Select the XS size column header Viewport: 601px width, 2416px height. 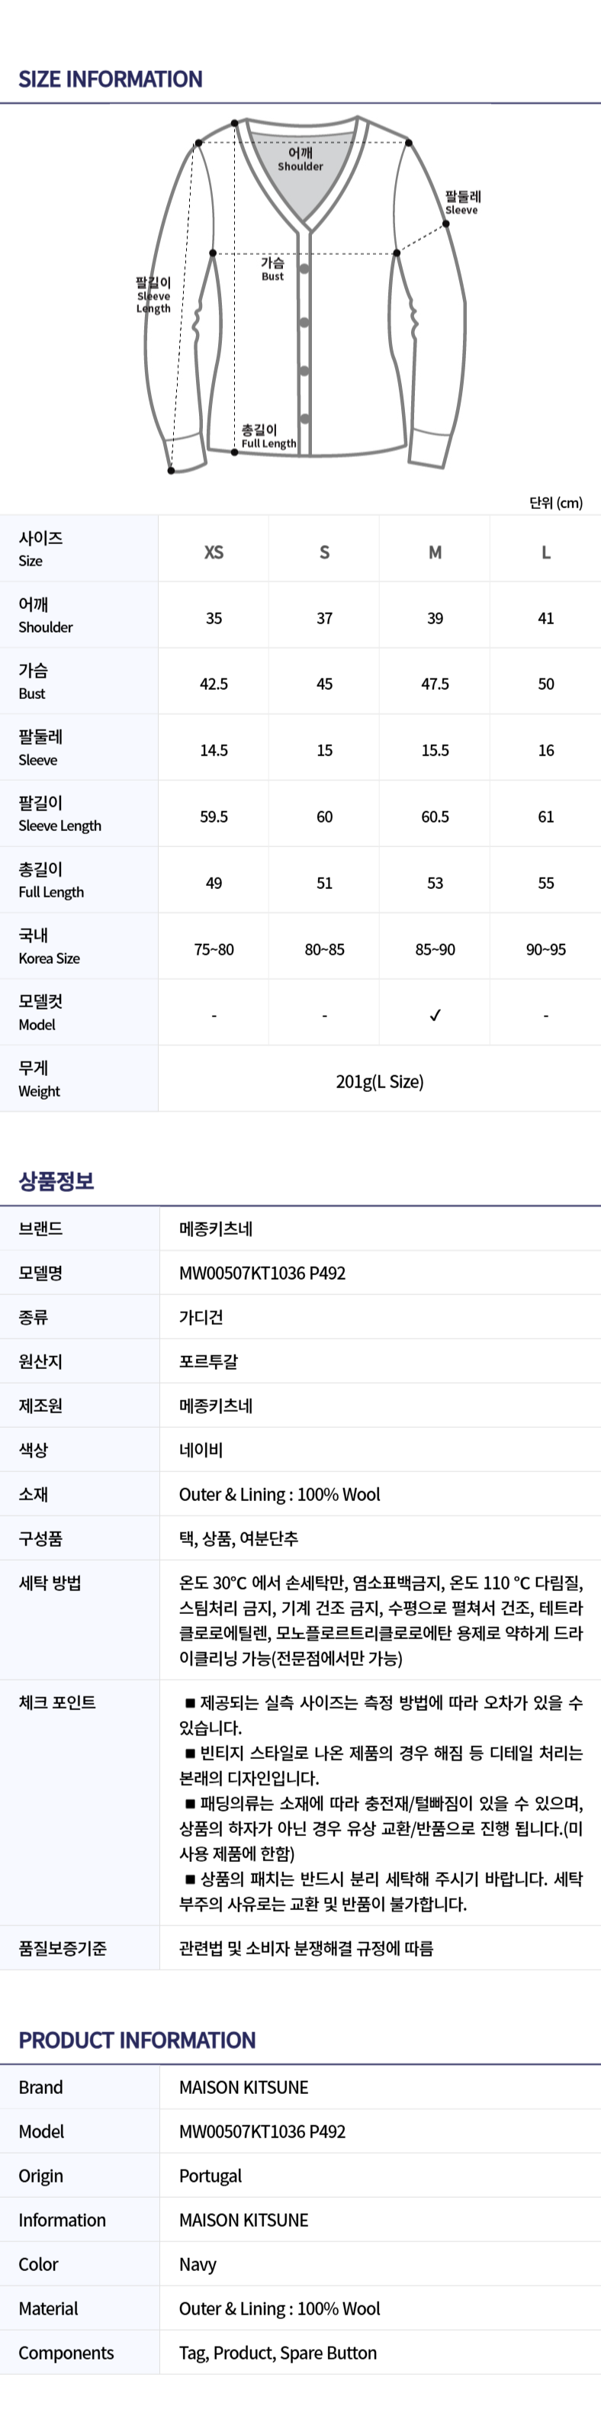(x=214, y=552)
